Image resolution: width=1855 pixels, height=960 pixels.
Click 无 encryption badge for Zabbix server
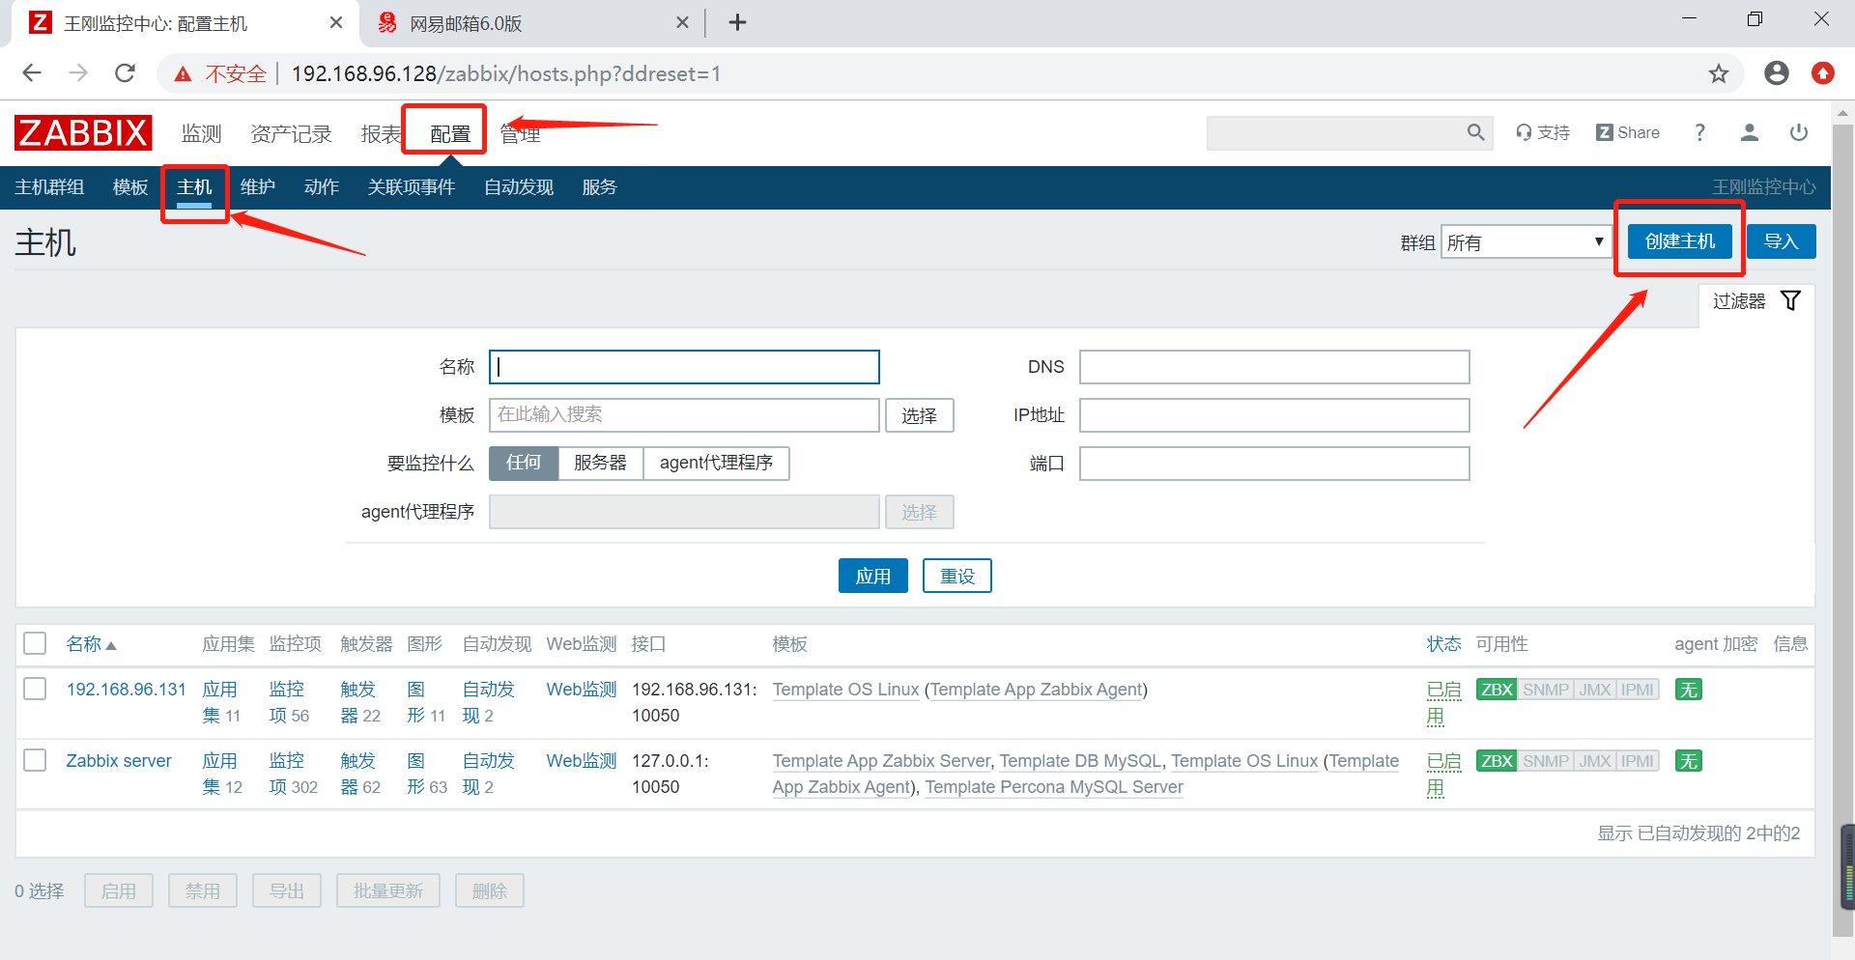pos(1688,761)
